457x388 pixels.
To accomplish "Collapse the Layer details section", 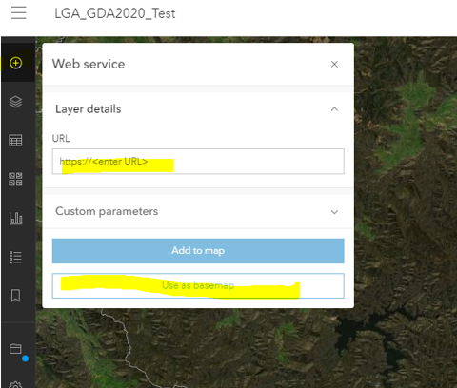I will click(334, 109).
